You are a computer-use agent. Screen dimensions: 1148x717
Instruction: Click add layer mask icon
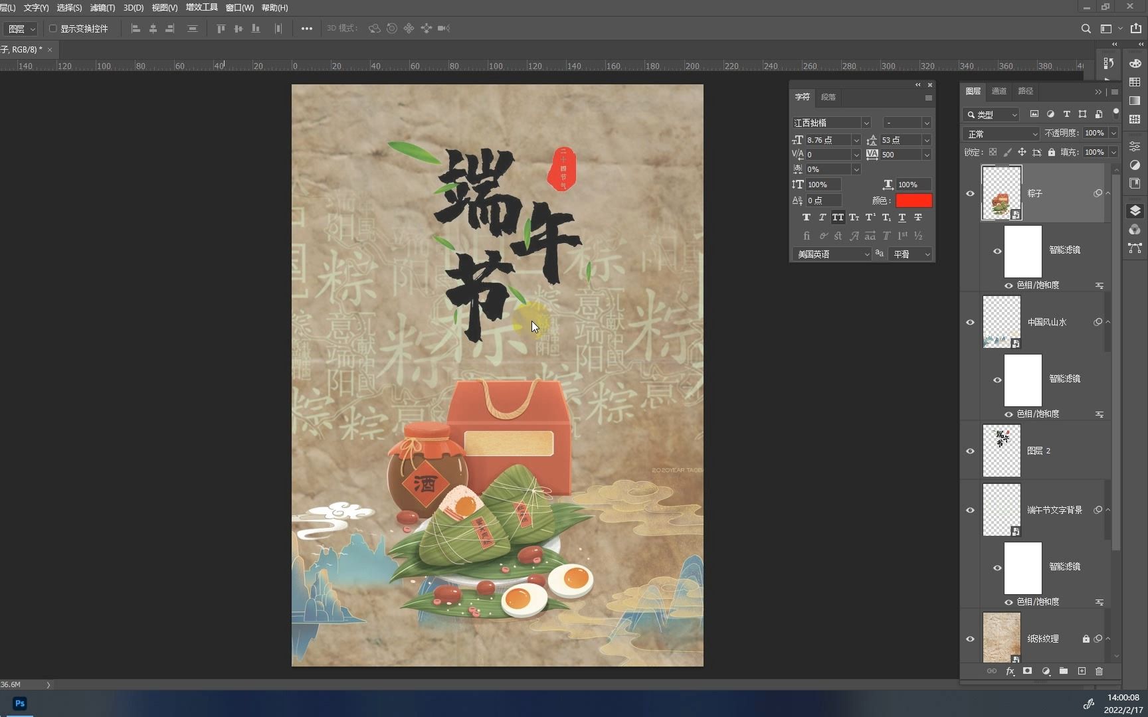1028,671
